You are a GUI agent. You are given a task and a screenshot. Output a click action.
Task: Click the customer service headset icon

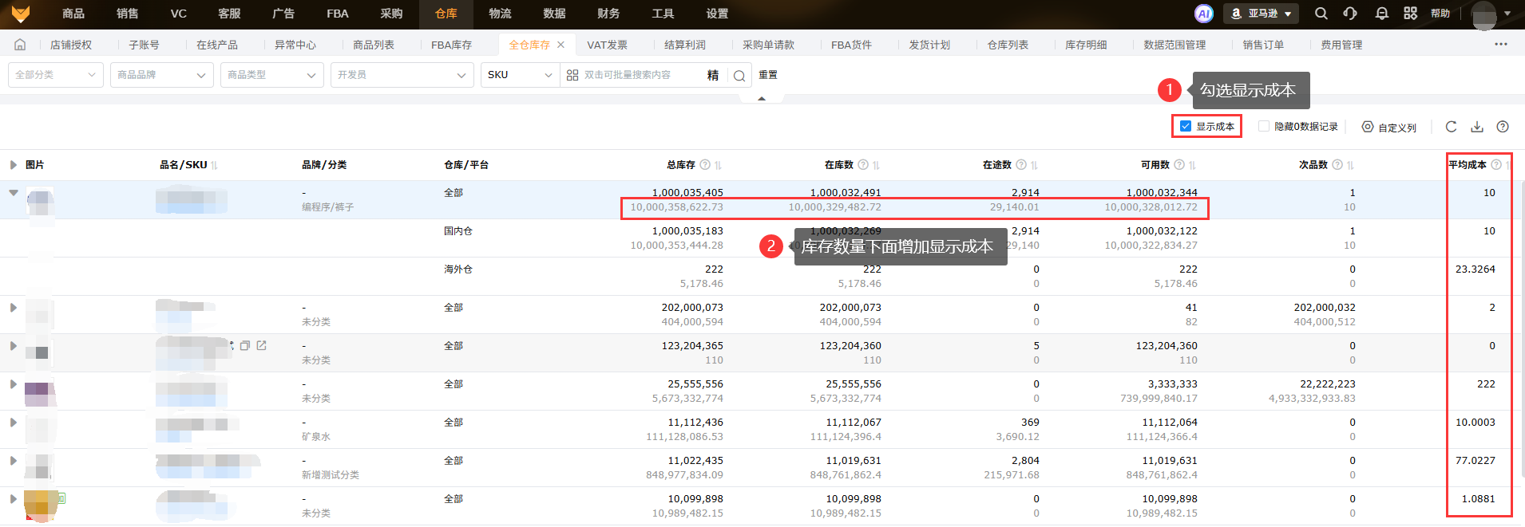1350,14
